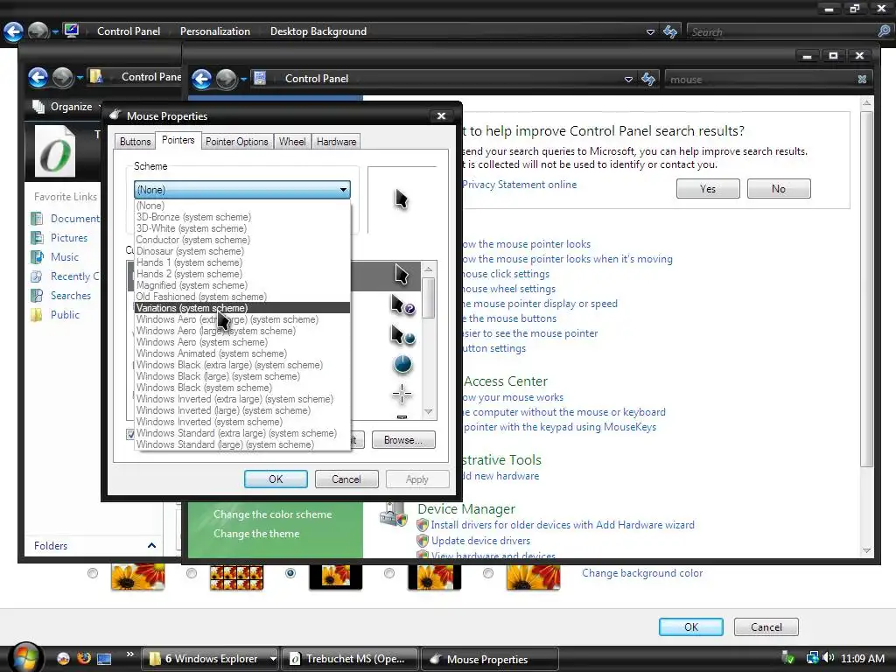This screenshot has height=672, width=896.
Task: Select the Pointers tab
Action: (178, 140)
